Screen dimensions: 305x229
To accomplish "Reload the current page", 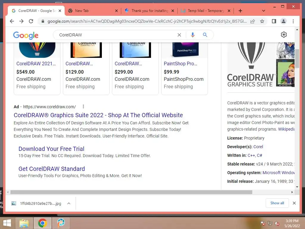I will (31, 21).
